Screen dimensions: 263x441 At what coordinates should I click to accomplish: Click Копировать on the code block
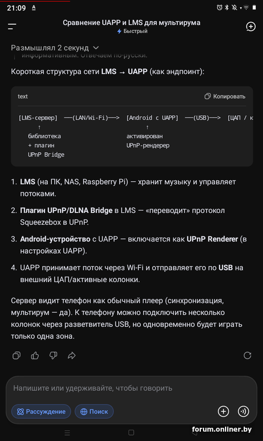pyautogui.click(x=225, y=96)
